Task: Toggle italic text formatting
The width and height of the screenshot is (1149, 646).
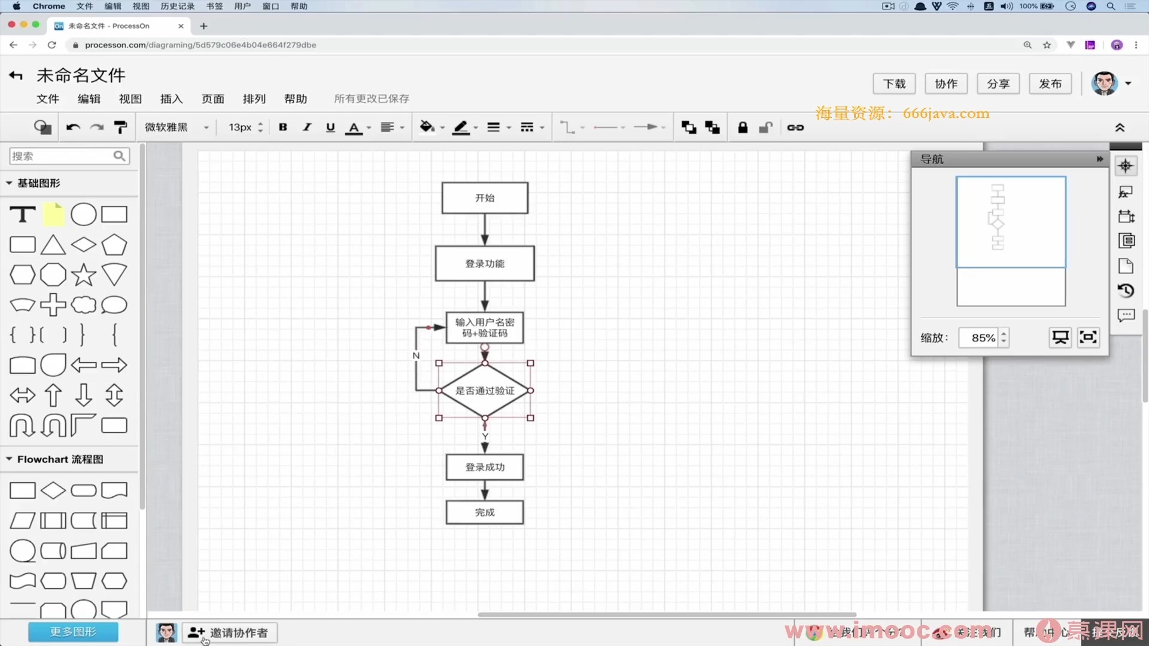Action: (x=307, y=127)
